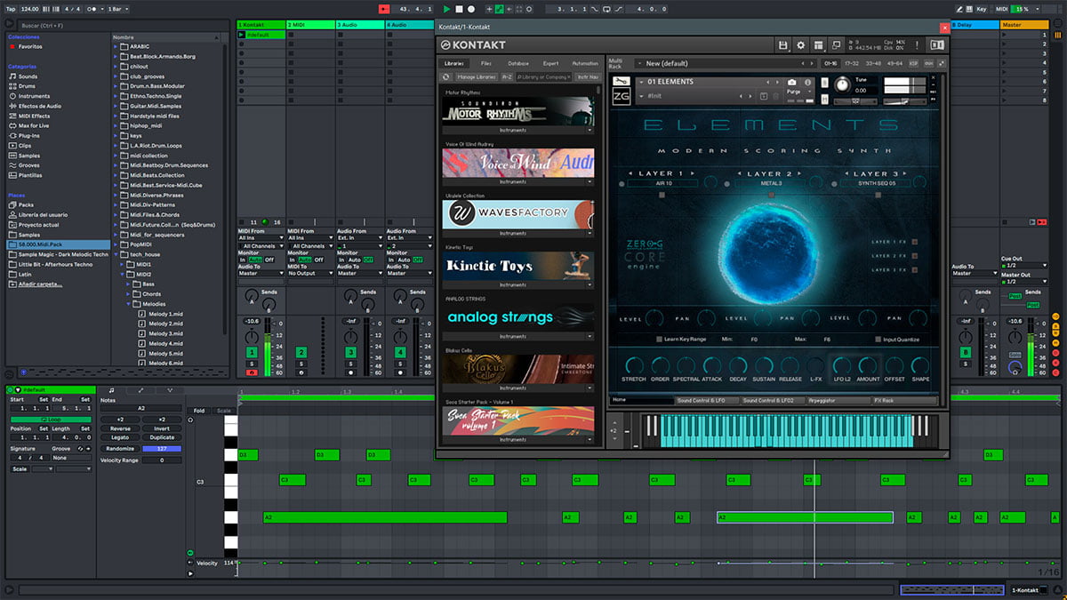Toggle the Learn Key Range checkbox
The image size is (1067, 600).
659,340
